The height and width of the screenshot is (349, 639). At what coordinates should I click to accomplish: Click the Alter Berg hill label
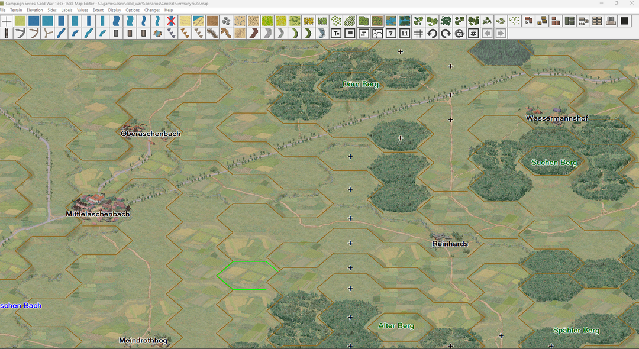tap(396, 326)
